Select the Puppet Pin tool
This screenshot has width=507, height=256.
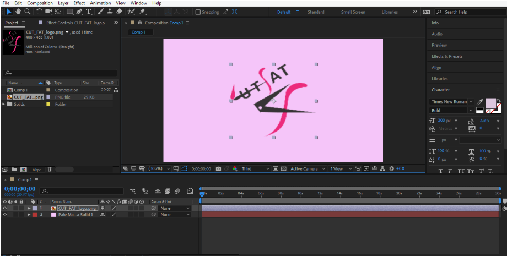[142, 12]
